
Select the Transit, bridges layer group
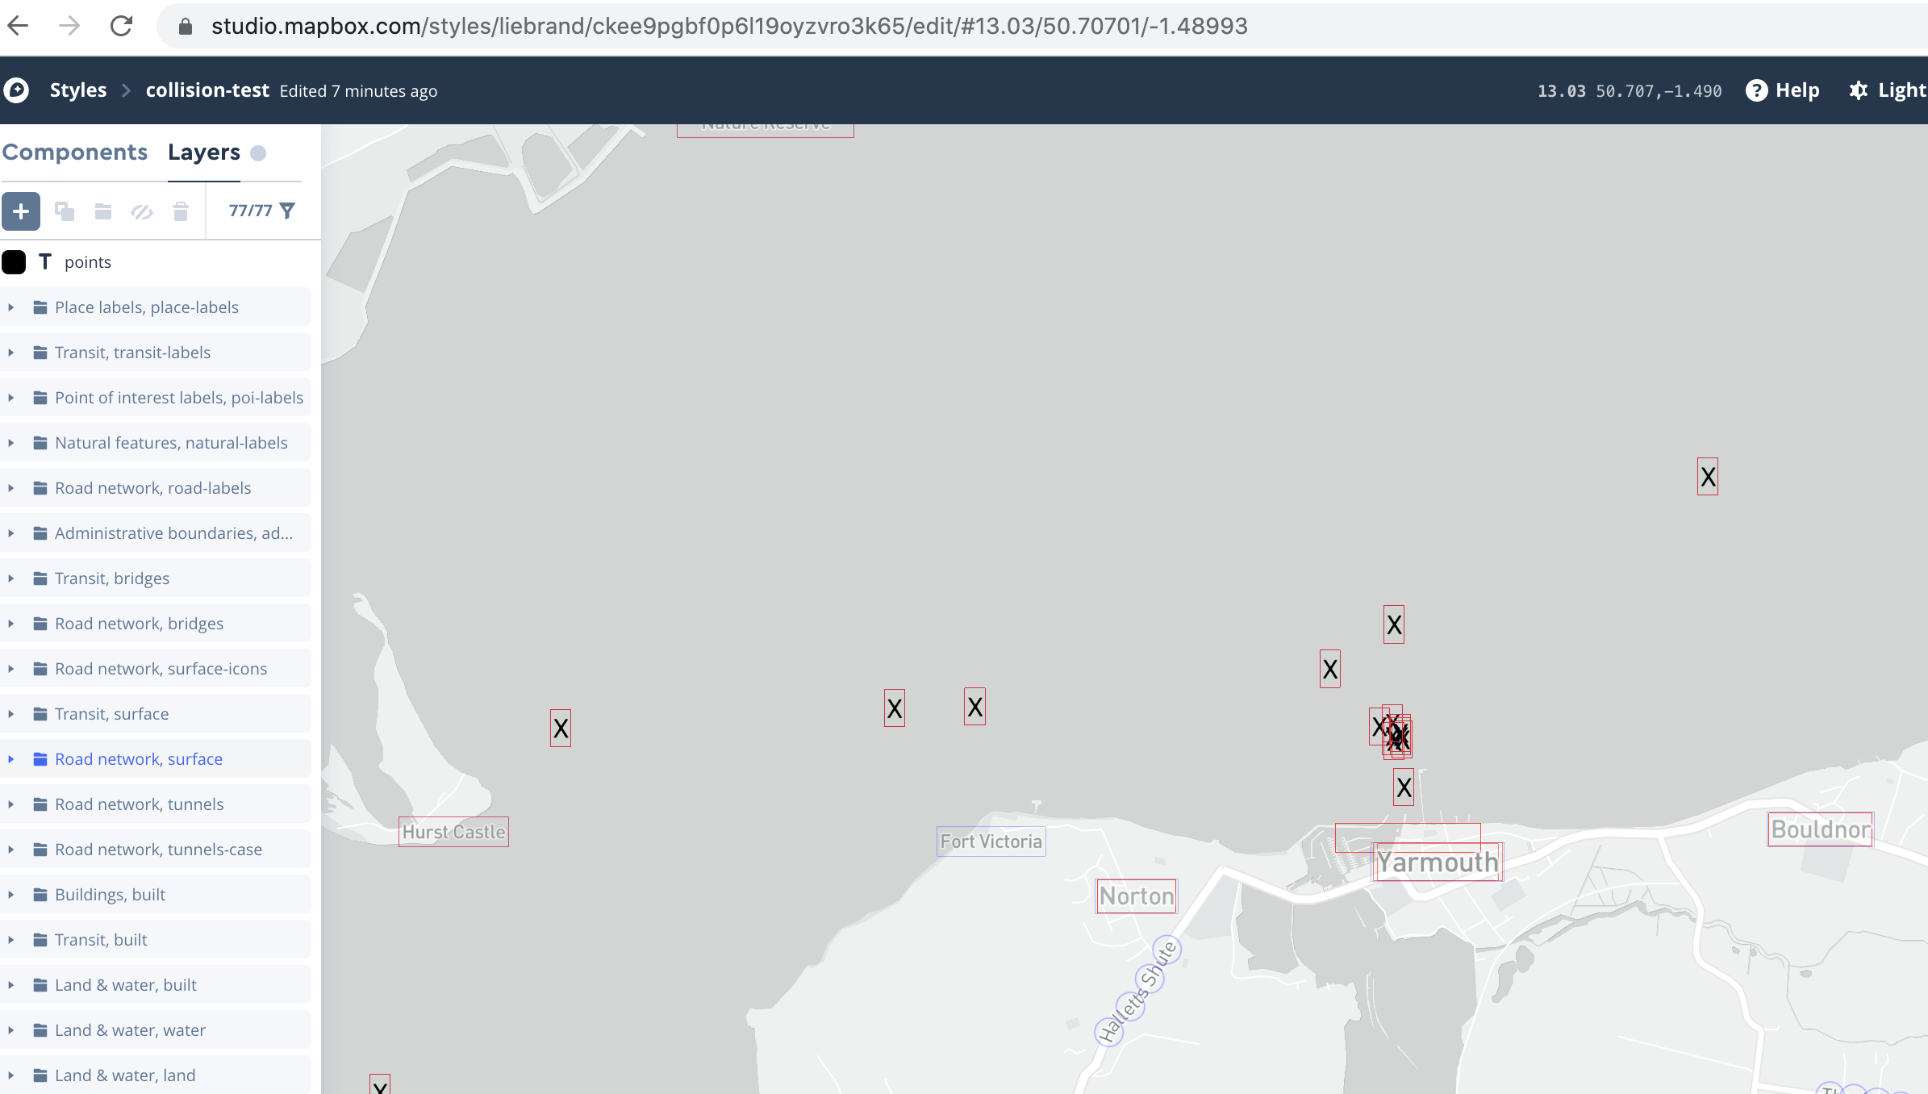click(156, 578)
